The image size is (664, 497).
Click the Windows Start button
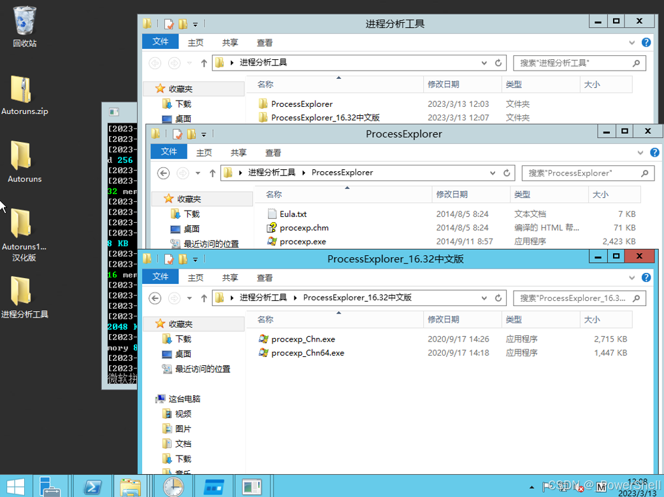pos(16,486)
